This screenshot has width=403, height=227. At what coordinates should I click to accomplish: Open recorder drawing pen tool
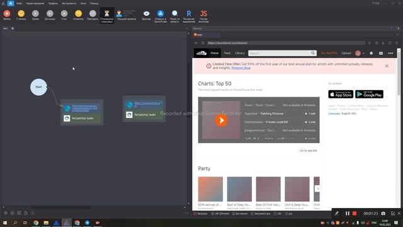(x=336, y=213)
